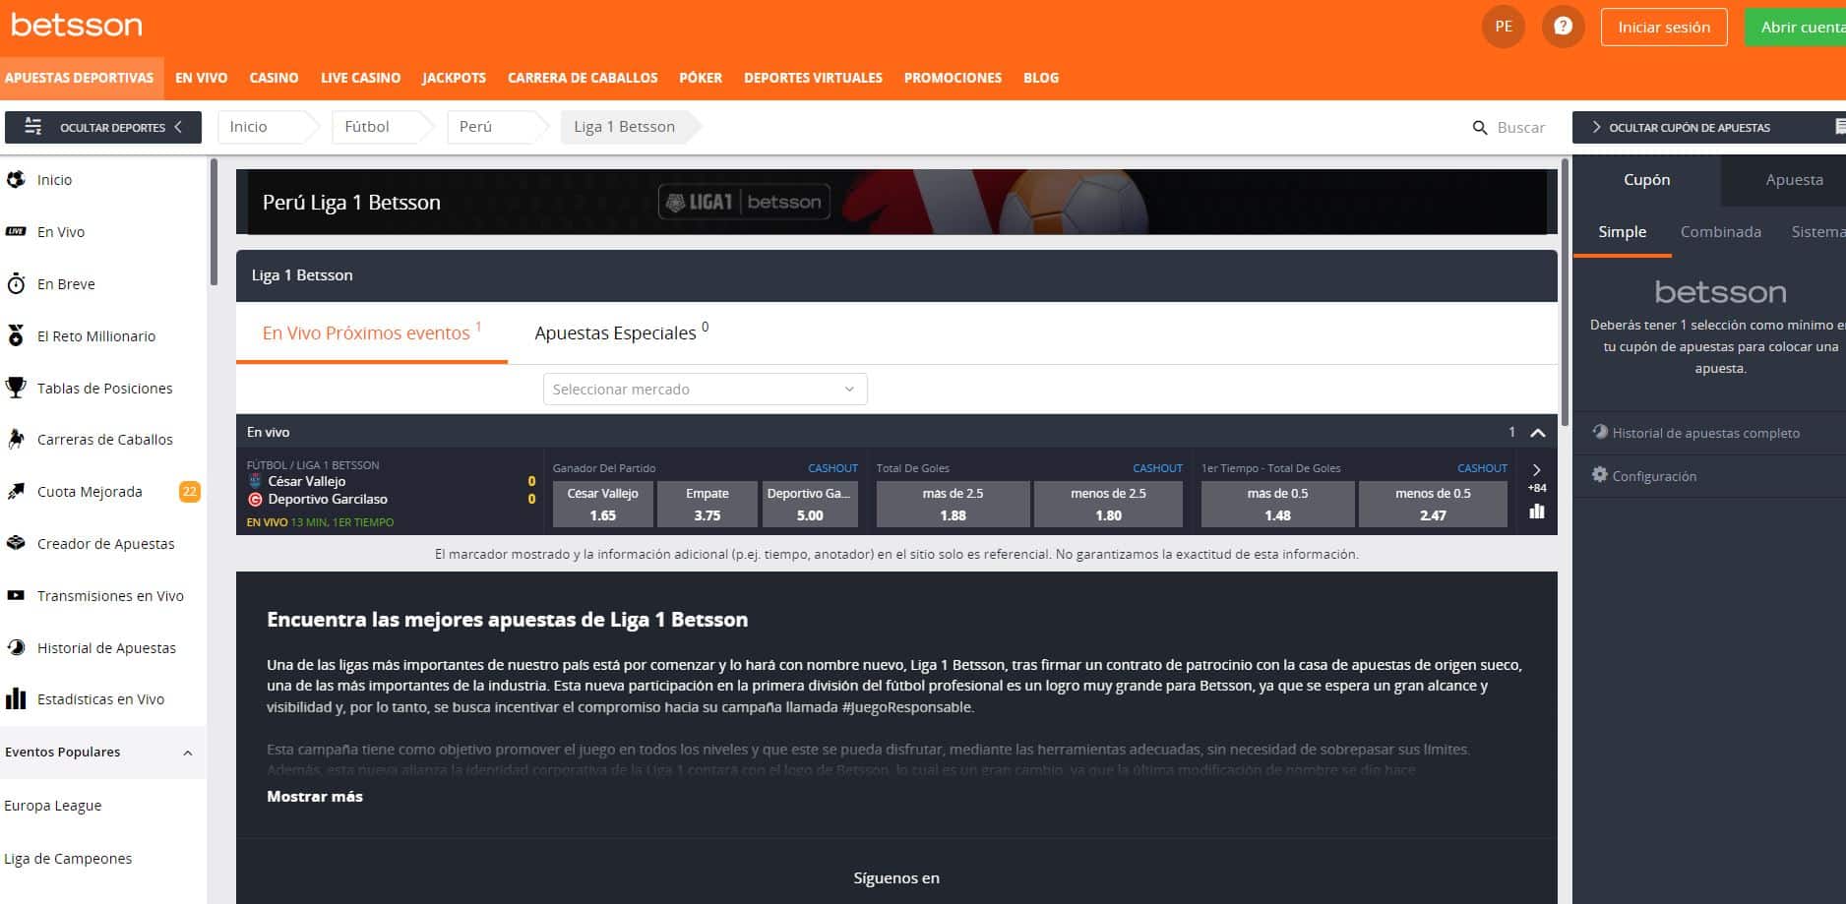The width and height of the screenshot is (1846, 904).
Task: Click the Estadísticas en Vivo bar chart icon
Action: pyautogui.click(x=16, y=699)
